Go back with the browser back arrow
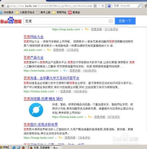 coord(3,6)
